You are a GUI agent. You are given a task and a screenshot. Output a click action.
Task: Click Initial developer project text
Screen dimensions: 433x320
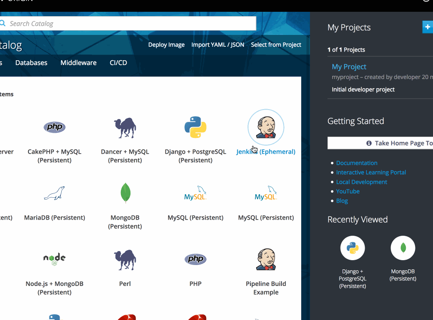point(363,89)
